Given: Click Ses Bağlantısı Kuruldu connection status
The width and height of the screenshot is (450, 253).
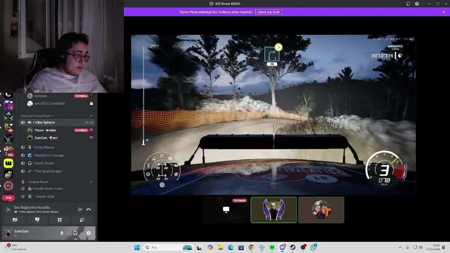Looking at the screenshot, I should [32, 207].
